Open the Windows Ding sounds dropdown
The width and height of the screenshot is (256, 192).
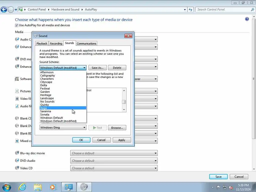pyautogui.click(x=63, y=127)
